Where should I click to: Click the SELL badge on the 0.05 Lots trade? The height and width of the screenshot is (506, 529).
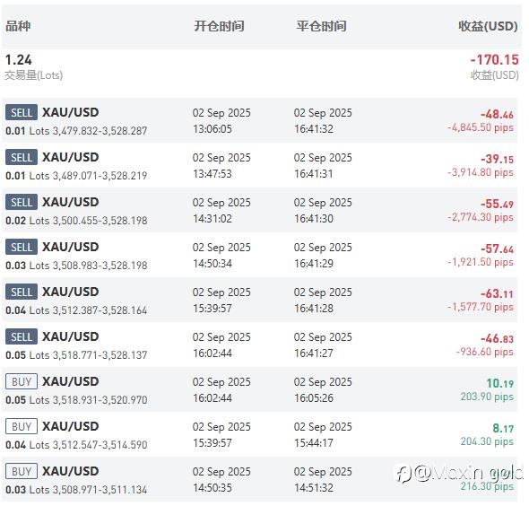point(22,336)
